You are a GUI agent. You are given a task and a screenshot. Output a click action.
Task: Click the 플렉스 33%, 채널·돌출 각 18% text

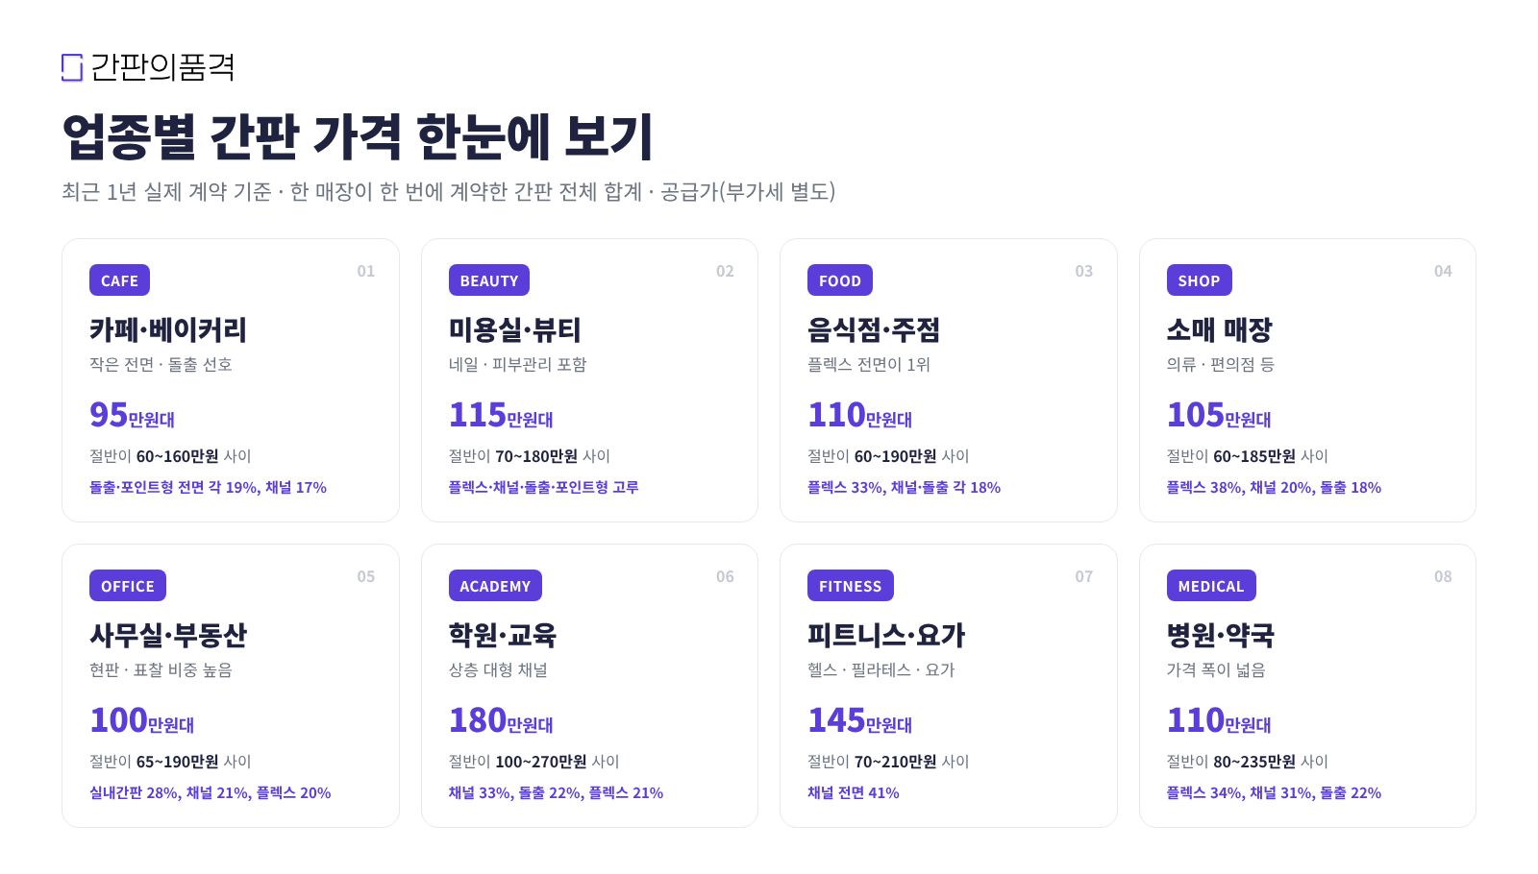coord(905,488)
